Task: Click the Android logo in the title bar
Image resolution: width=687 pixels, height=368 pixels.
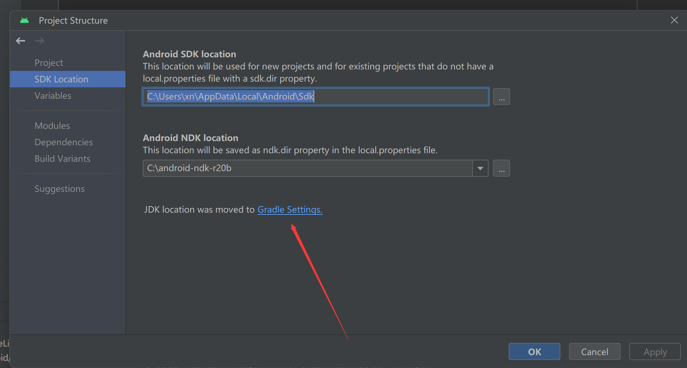Action: click(x=24, y=20)
